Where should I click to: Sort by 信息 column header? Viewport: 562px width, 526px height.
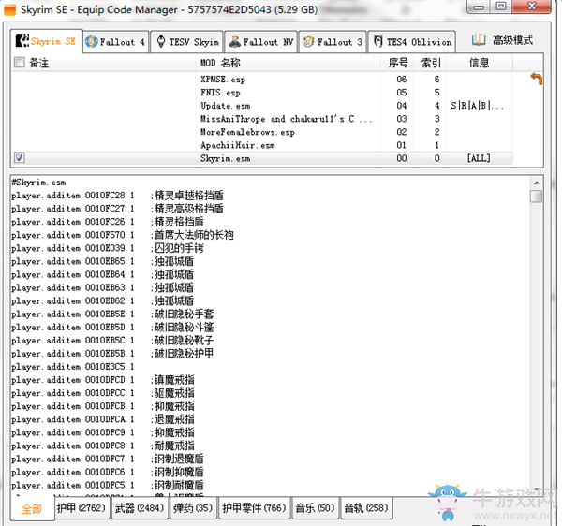[480, 63]
